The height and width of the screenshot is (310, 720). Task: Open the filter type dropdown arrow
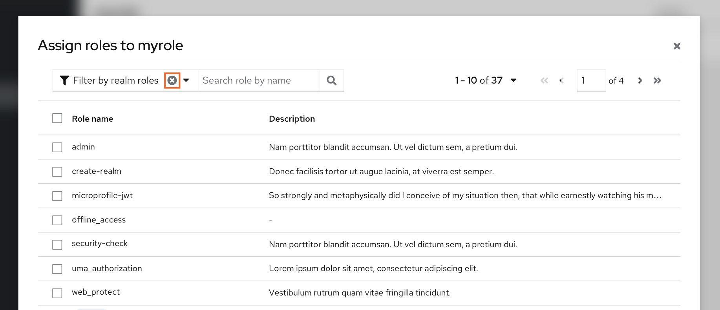coord(186,80)
